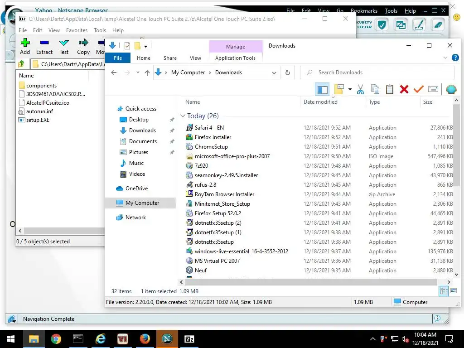Open the View ribbon tab

195,58
